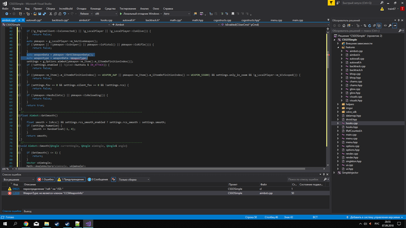
Task: Open the x86 platform dropdown
Action: click(x=106, y=14)
